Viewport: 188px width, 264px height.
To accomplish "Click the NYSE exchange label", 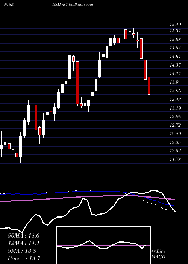I will click(x=9, y=5).
